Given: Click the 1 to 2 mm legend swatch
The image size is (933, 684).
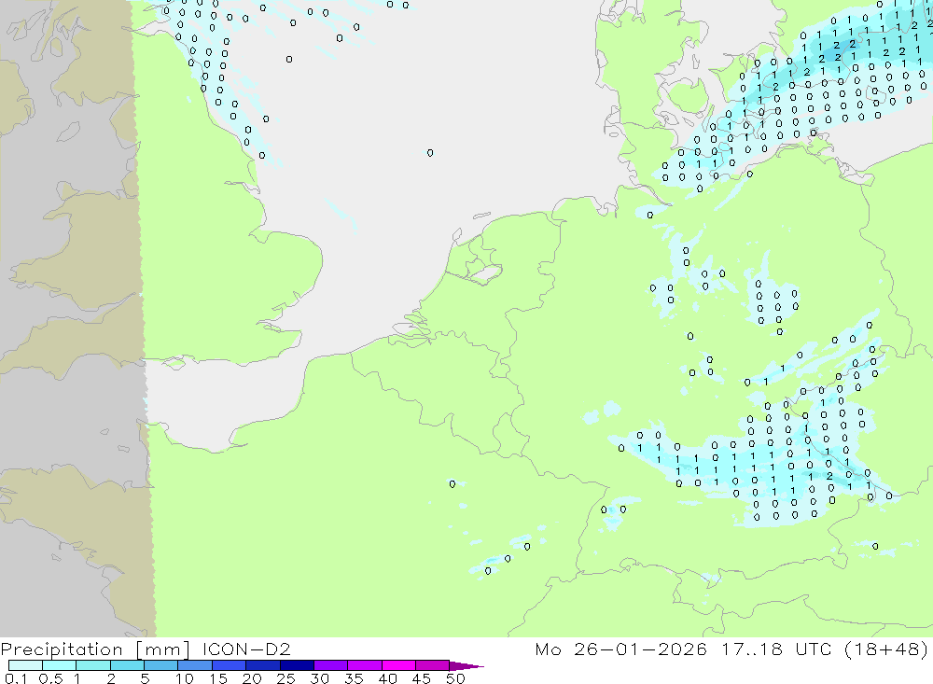Looking at the screenshot, I should 93,665.
